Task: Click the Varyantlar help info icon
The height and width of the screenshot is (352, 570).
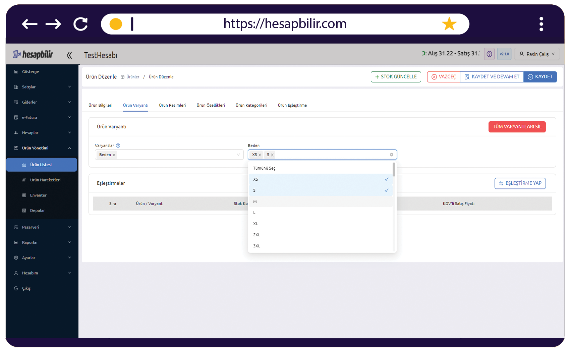Action: pos(118,145)
